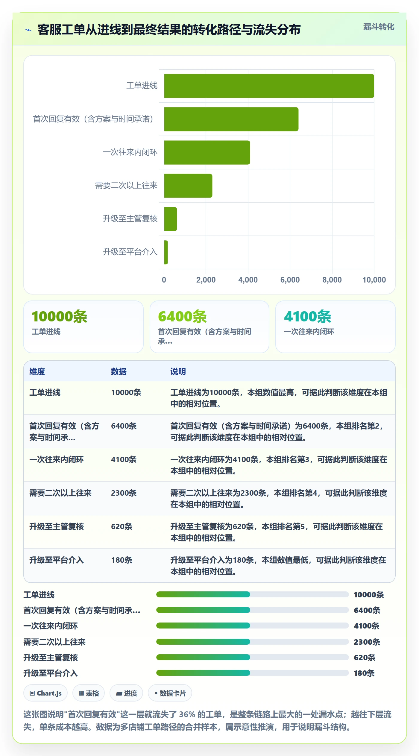Click the 升级至主管复核 bar in the chart
The image size is (419, 756).
tap(171, 219)
